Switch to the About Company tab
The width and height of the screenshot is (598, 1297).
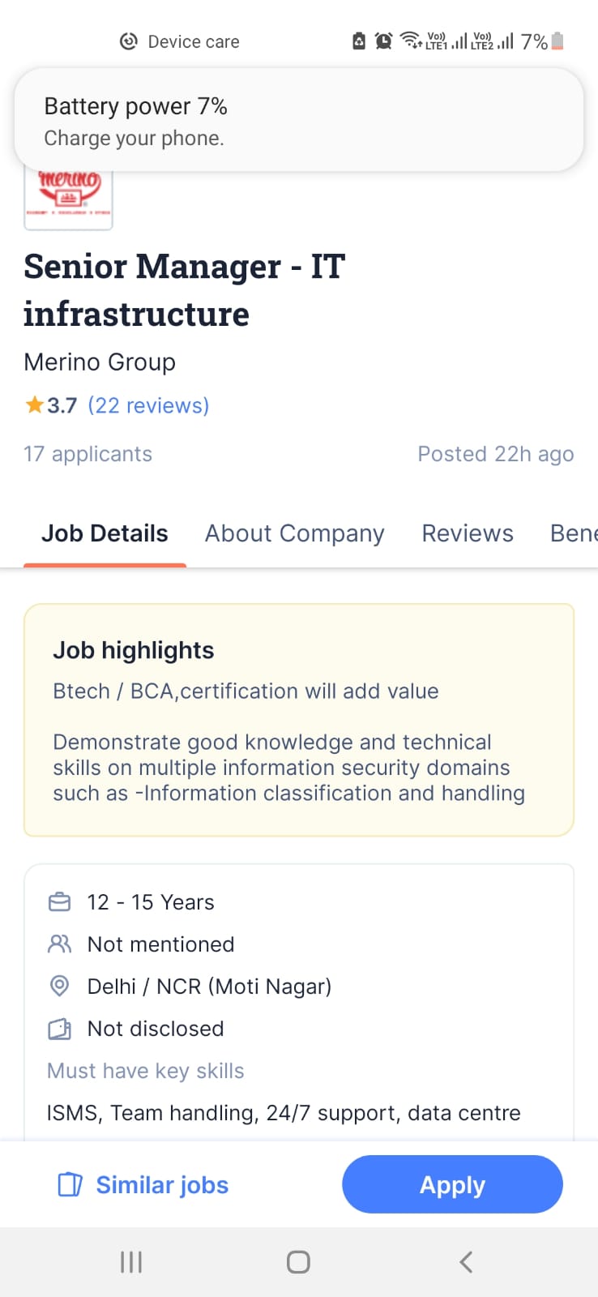pyautogui.click(x=294, y=533)
